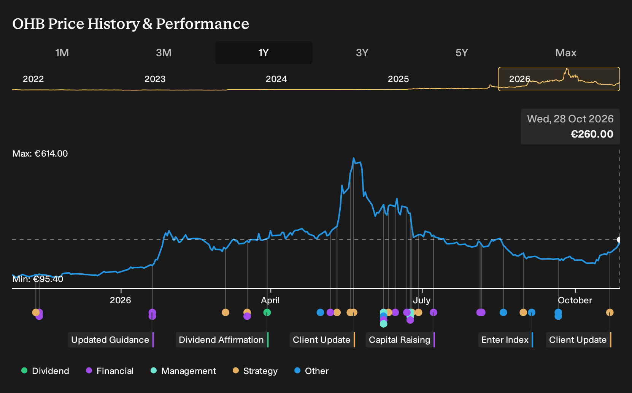The height and width of the screenshot is (393, 632).
Task: Click the Wed, 28 Oct 2026 price tooltip
Action: tap(570, 127)
